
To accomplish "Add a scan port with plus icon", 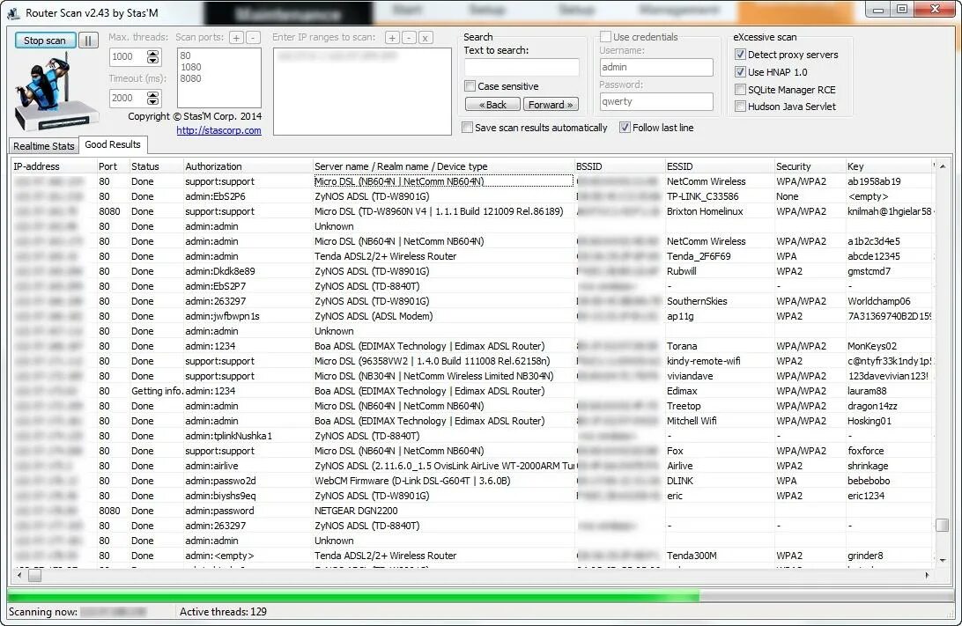I will click(x=236, y=37).
